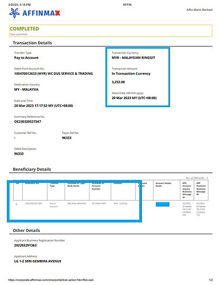Click the AFFINMAX flower logo icon
The width and height of the screenshot is (218, 285).
tap(14, 13)
